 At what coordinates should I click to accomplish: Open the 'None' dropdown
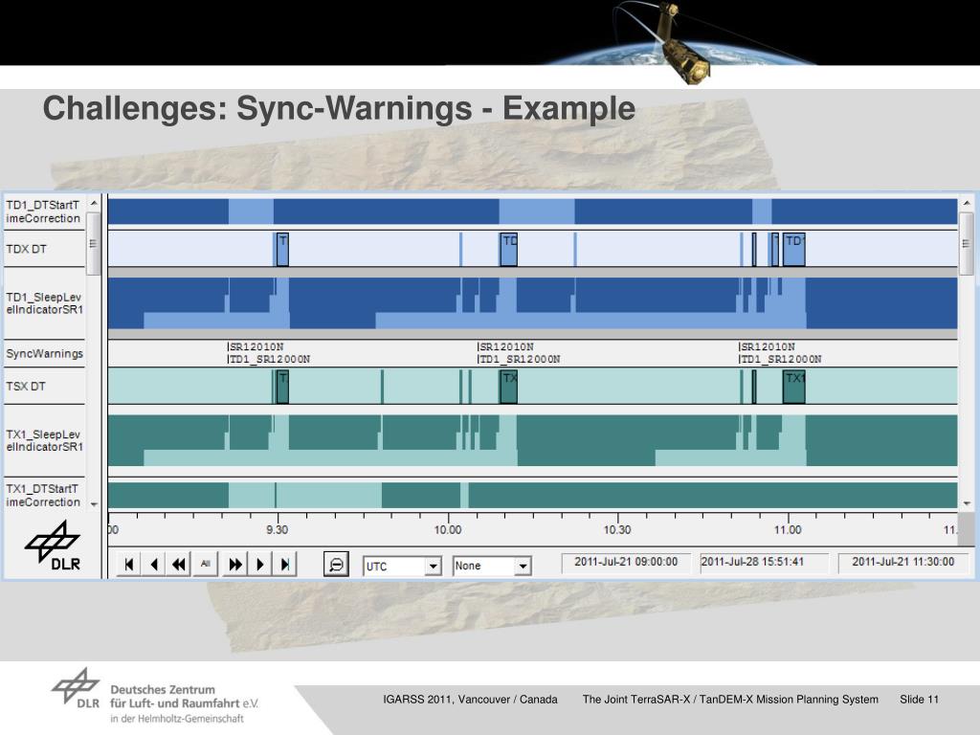click(x=523, y=567)
